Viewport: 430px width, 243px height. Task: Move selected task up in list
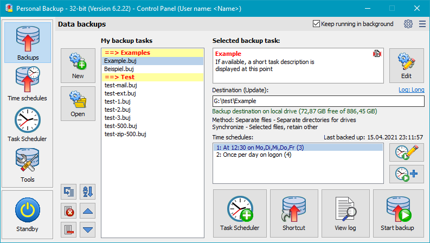[x=88, y=210]
